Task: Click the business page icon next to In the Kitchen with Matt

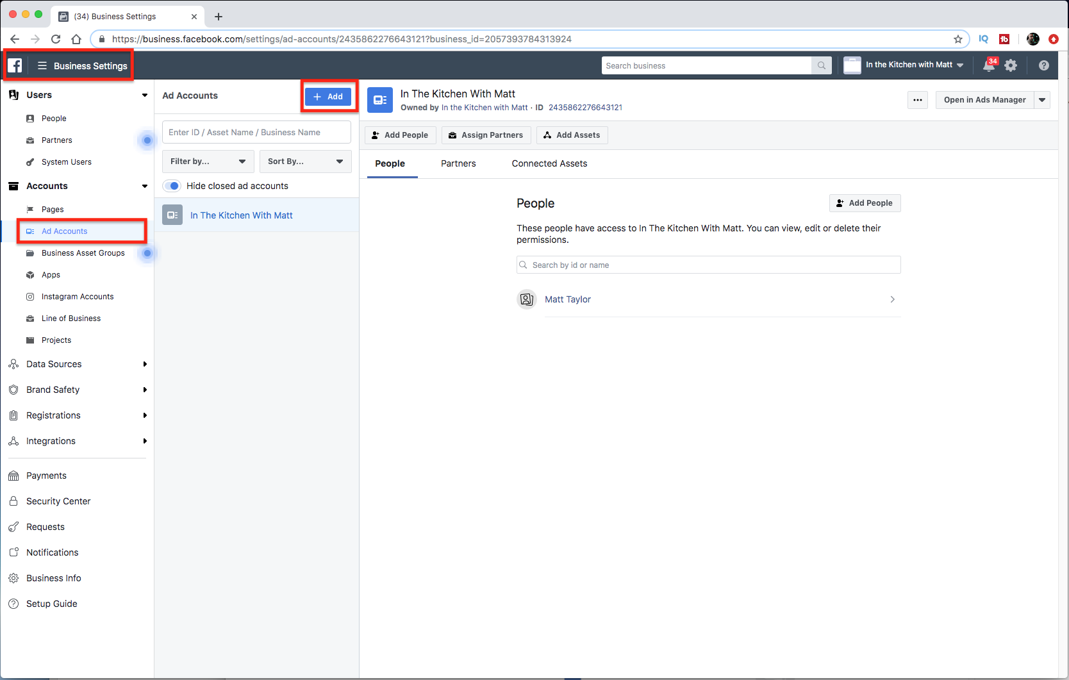Action: click(x=852, y=65)
